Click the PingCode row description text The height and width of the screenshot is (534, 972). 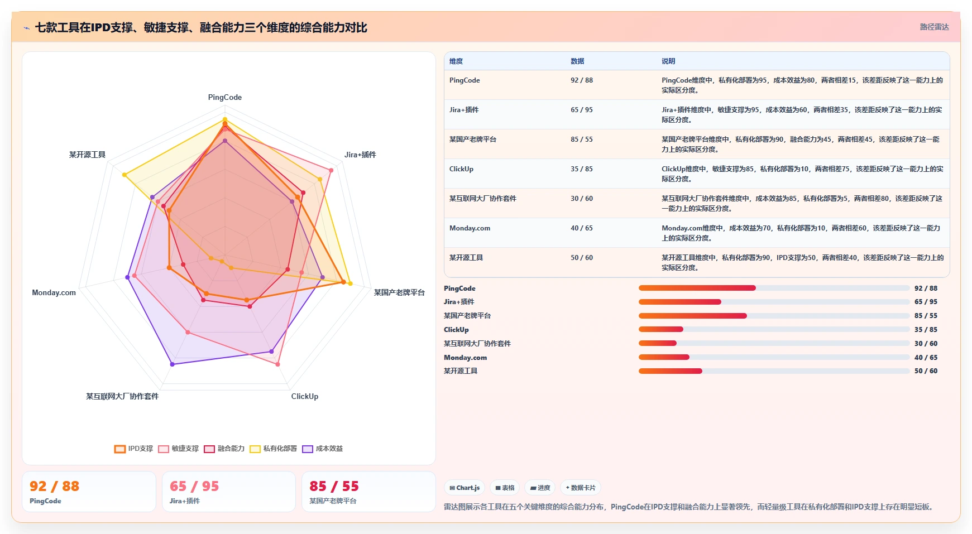[x=802, y=85]
